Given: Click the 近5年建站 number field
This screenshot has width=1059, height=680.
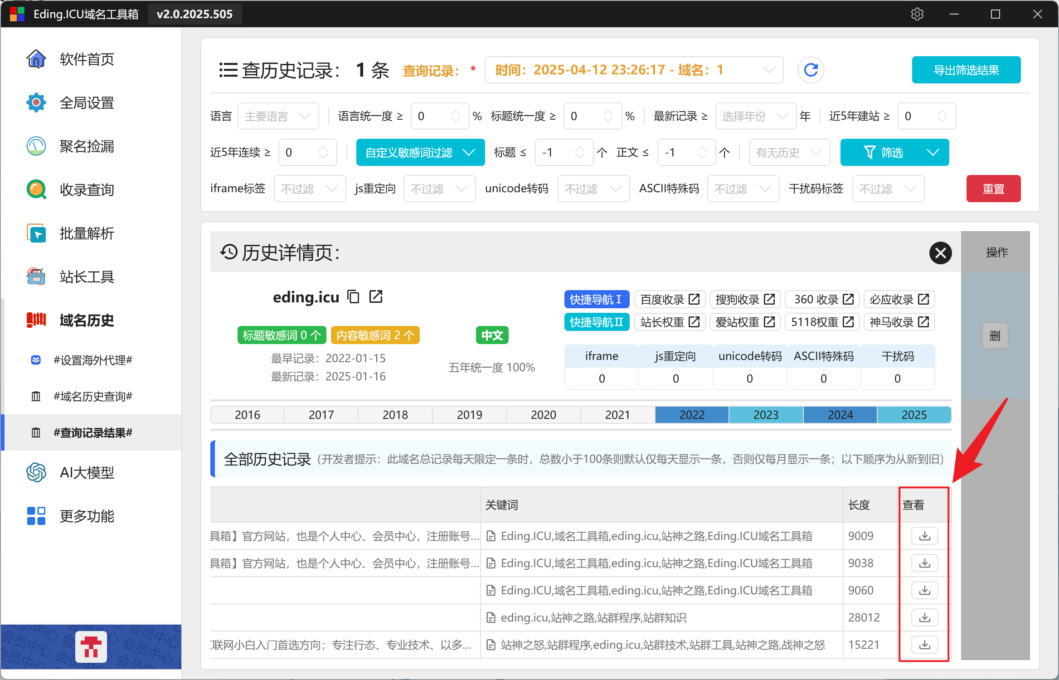Looking at the screenshot, I should coord(927,116).
